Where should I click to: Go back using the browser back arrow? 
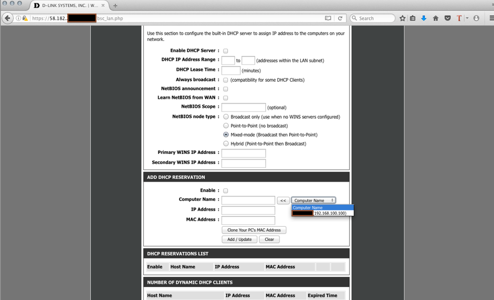coord(7,18)
